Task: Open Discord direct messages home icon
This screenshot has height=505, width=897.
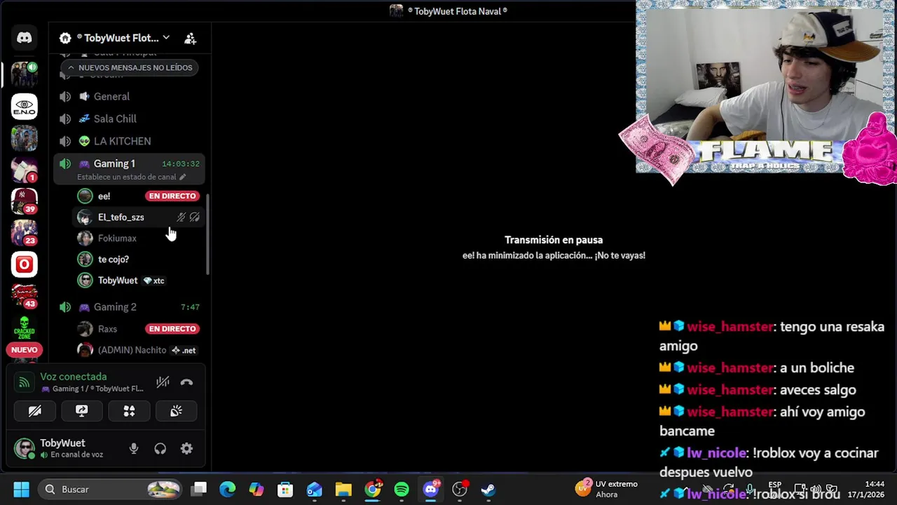Action: (25, 38)
